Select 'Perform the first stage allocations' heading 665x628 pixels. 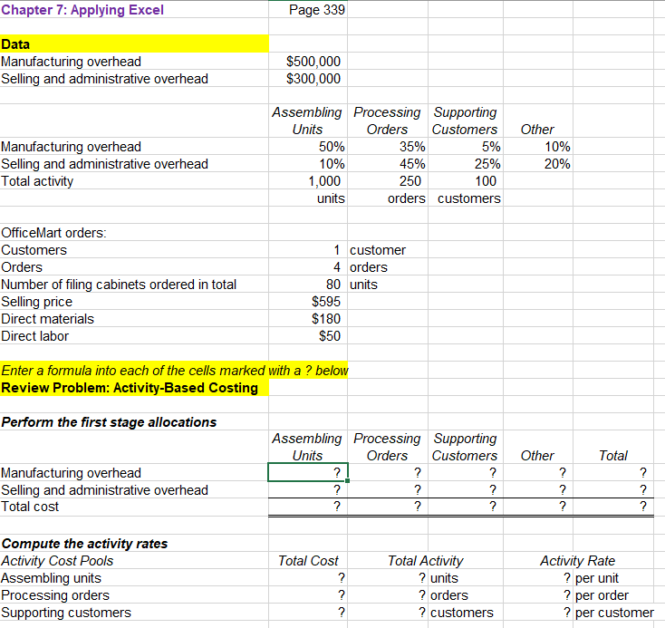(x=134, y=422)
